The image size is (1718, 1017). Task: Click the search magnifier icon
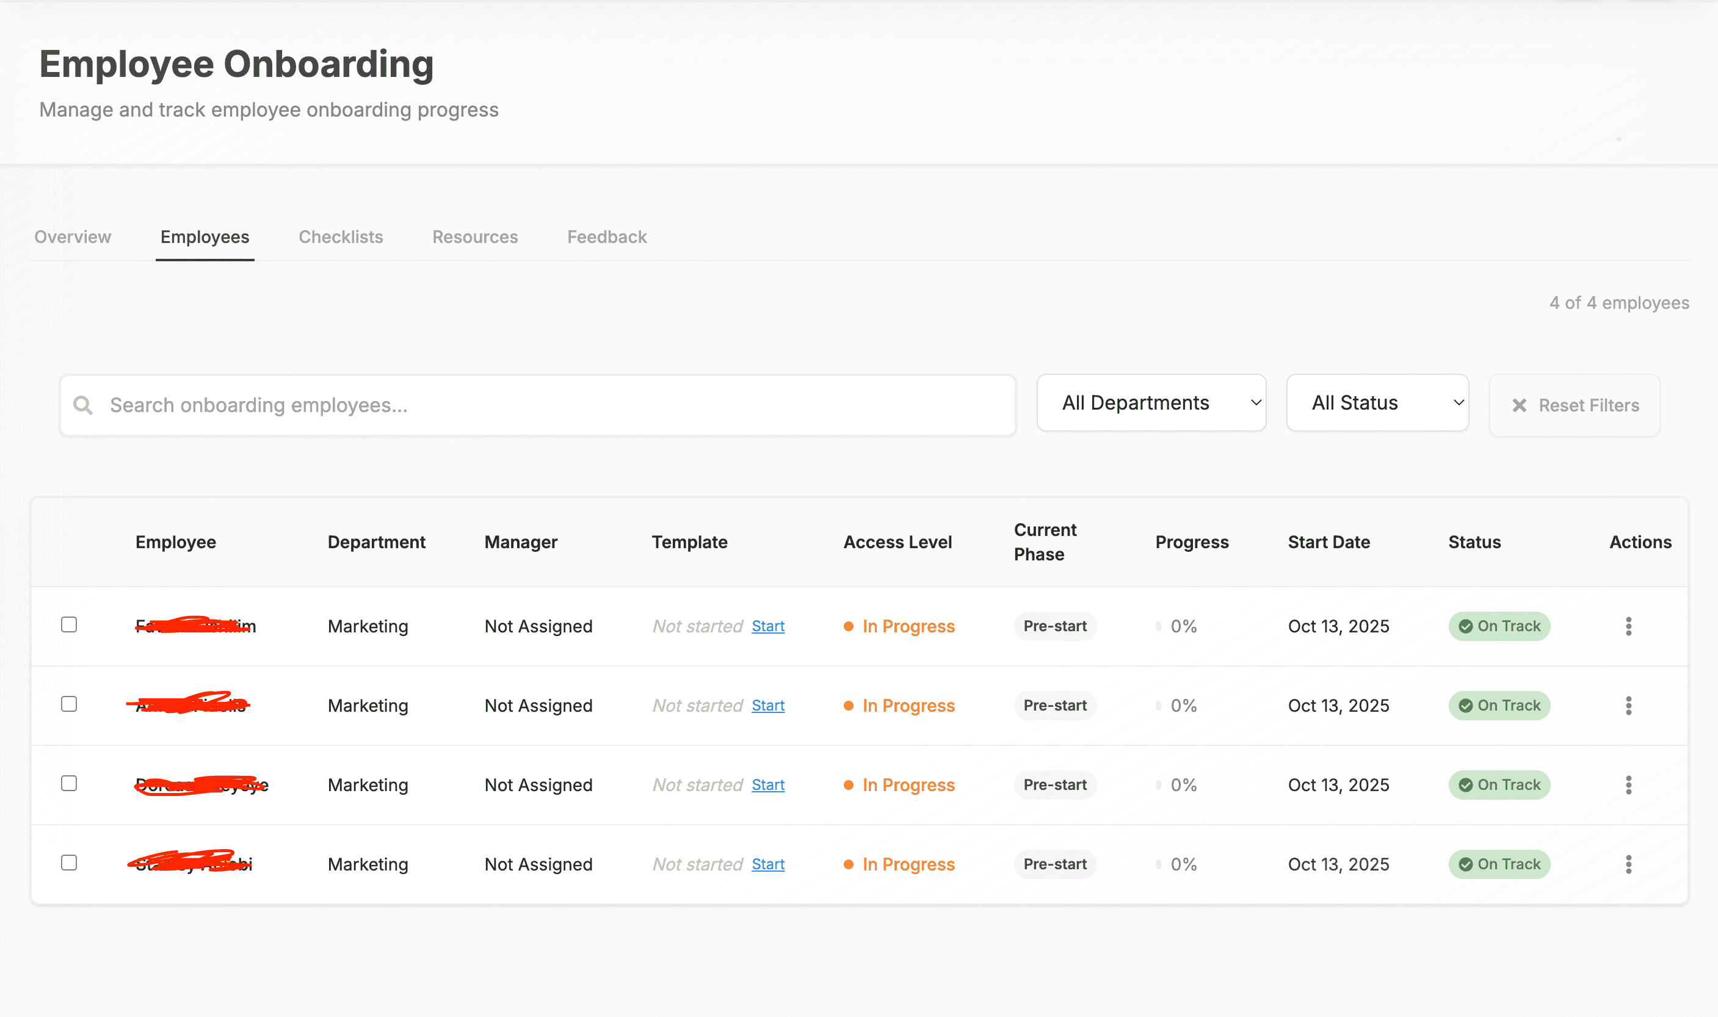coord(83,405)
